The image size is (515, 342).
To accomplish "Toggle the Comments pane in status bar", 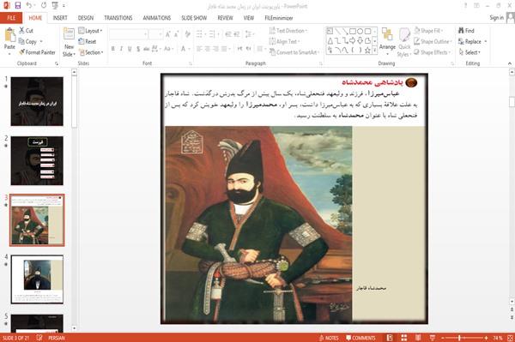I will [x=360, y=338].
